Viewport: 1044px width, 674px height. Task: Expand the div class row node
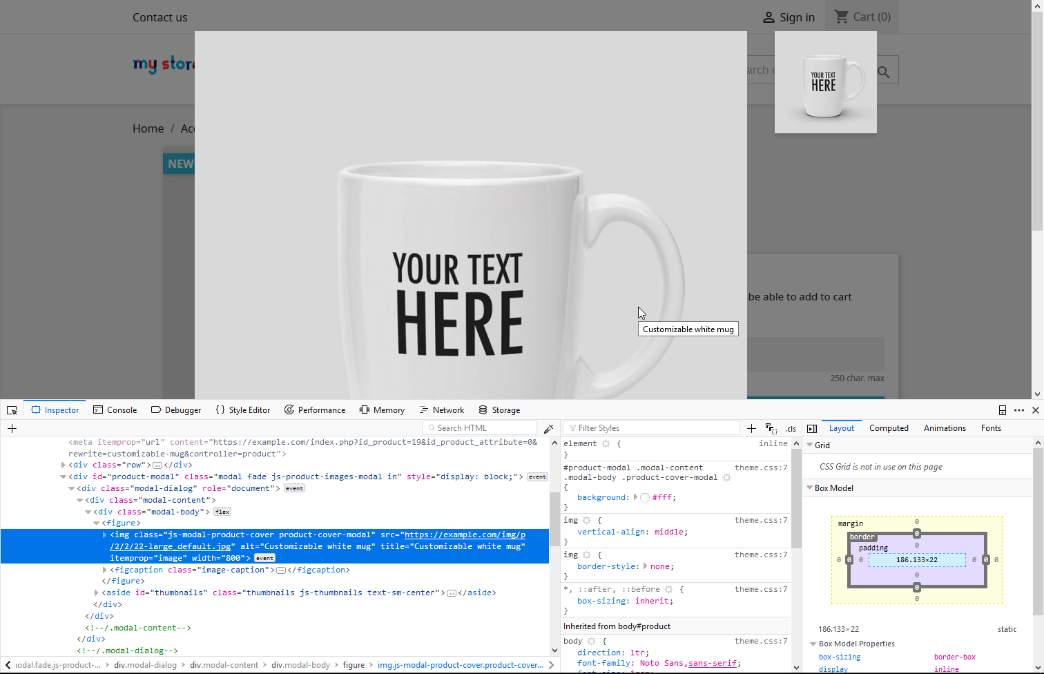tap(64, 465)
